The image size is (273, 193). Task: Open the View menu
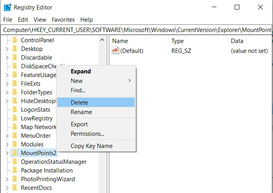(40, 20)
